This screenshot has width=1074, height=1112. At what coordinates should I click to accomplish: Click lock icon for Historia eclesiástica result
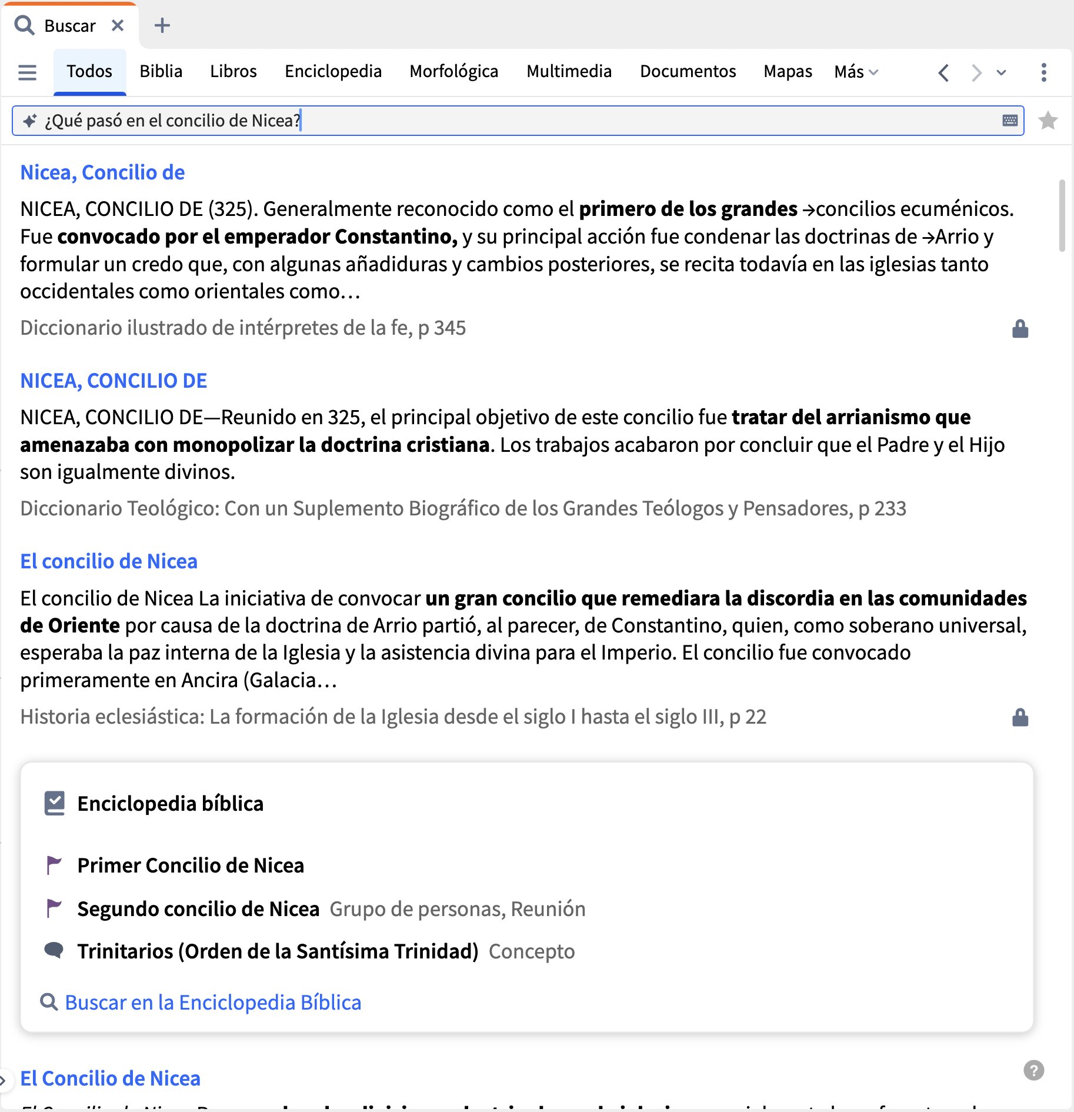coord(1020,717)
